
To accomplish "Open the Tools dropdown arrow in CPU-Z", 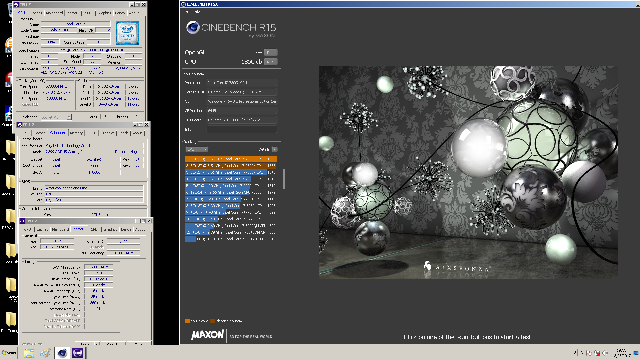I will pyautogui.click(x=97, y=344).
